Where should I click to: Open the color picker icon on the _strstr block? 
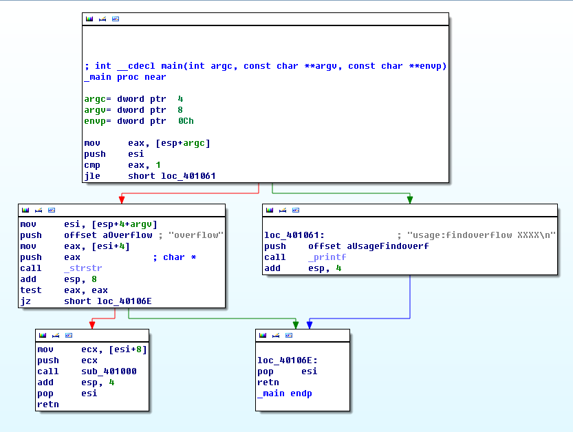[26, 210]
